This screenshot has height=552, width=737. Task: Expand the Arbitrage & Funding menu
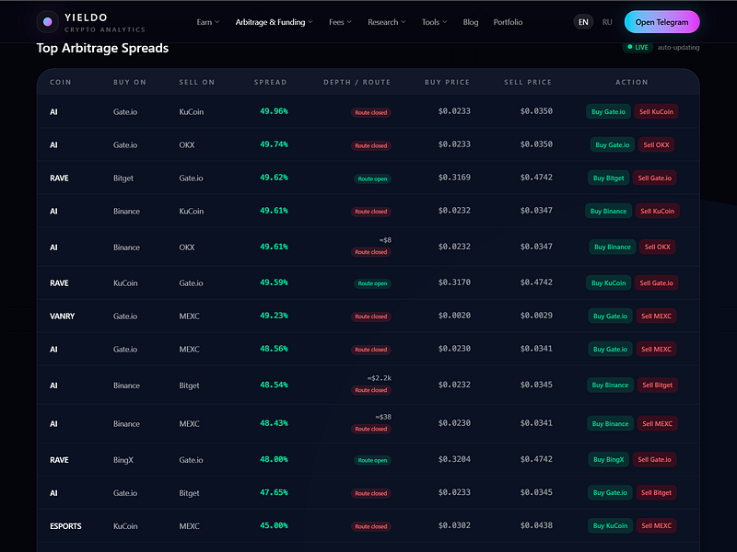coord(274,22)
